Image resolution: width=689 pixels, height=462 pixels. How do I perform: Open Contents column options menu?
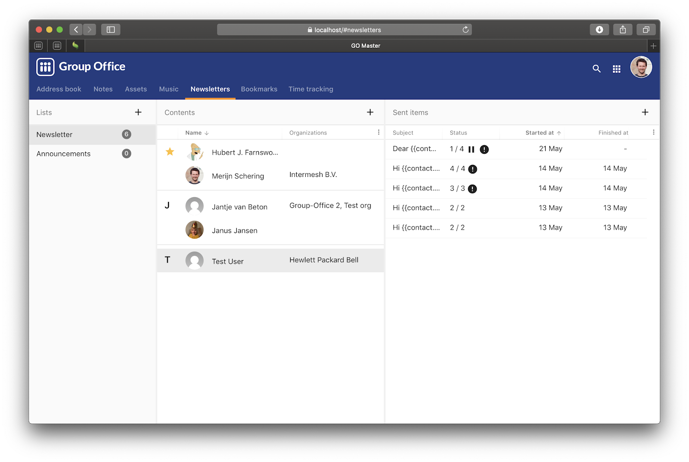(x=379, y=133)
